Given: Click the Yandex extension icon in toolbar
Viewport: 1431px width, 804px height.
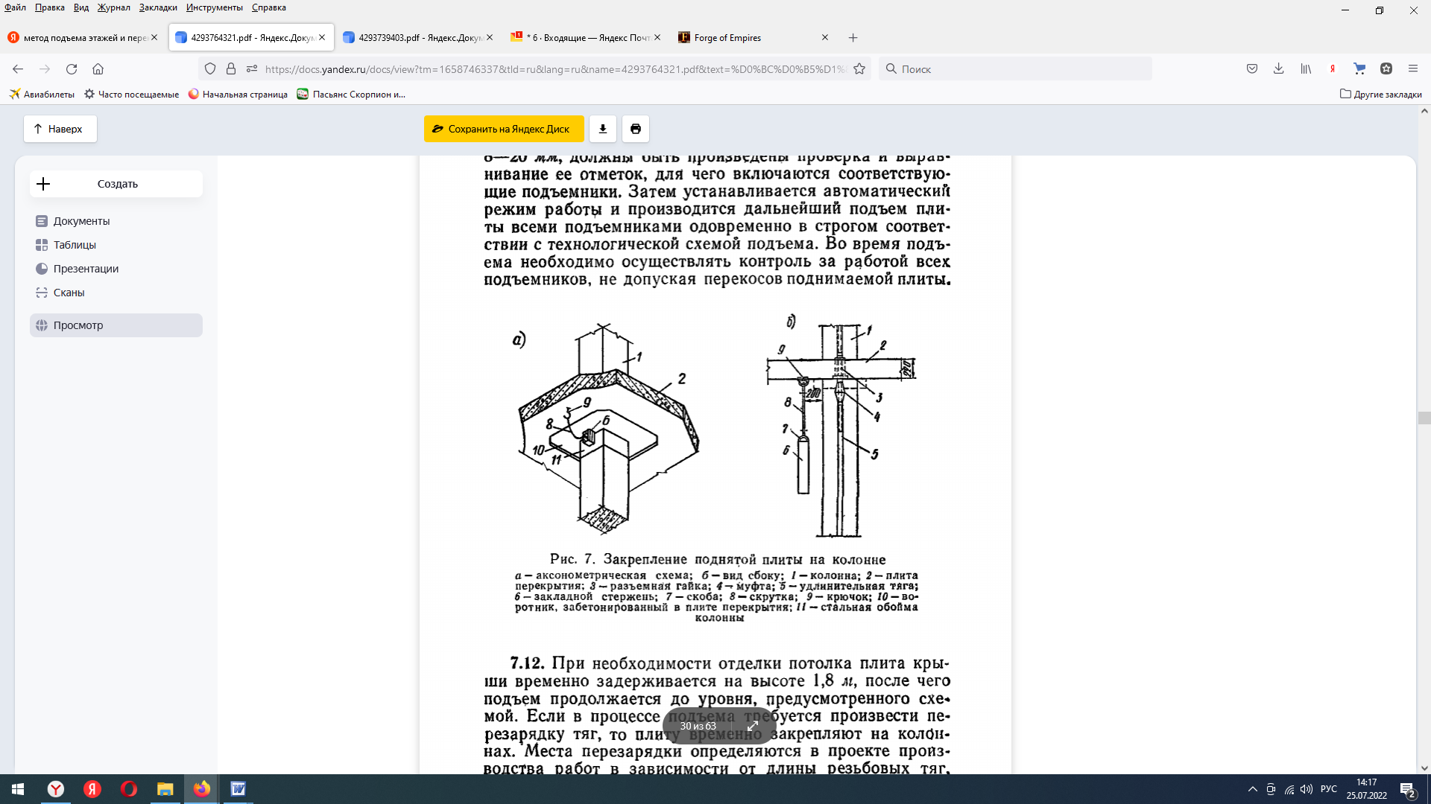Looking at the screenshot, I should pos(1333,69).
